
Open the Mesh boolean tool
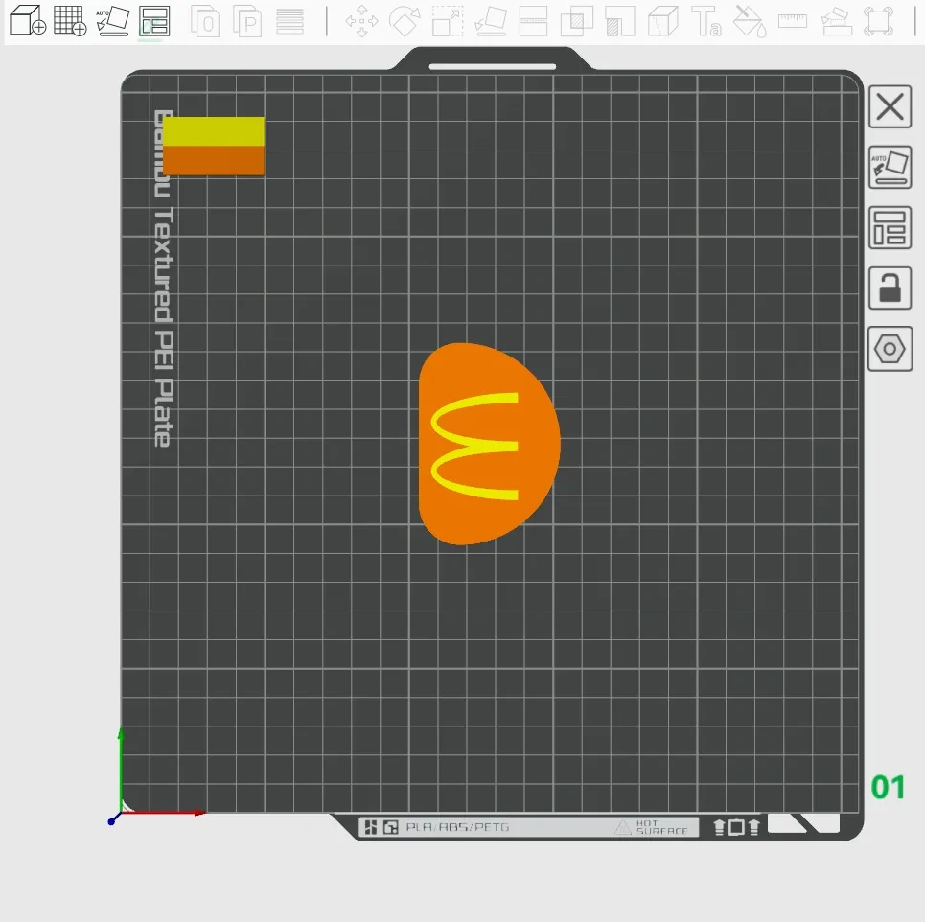point(577,21)
